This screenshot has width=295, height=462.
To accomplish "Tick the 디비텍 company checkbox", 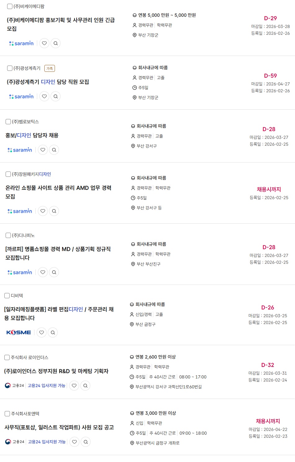I will [7, 296].
